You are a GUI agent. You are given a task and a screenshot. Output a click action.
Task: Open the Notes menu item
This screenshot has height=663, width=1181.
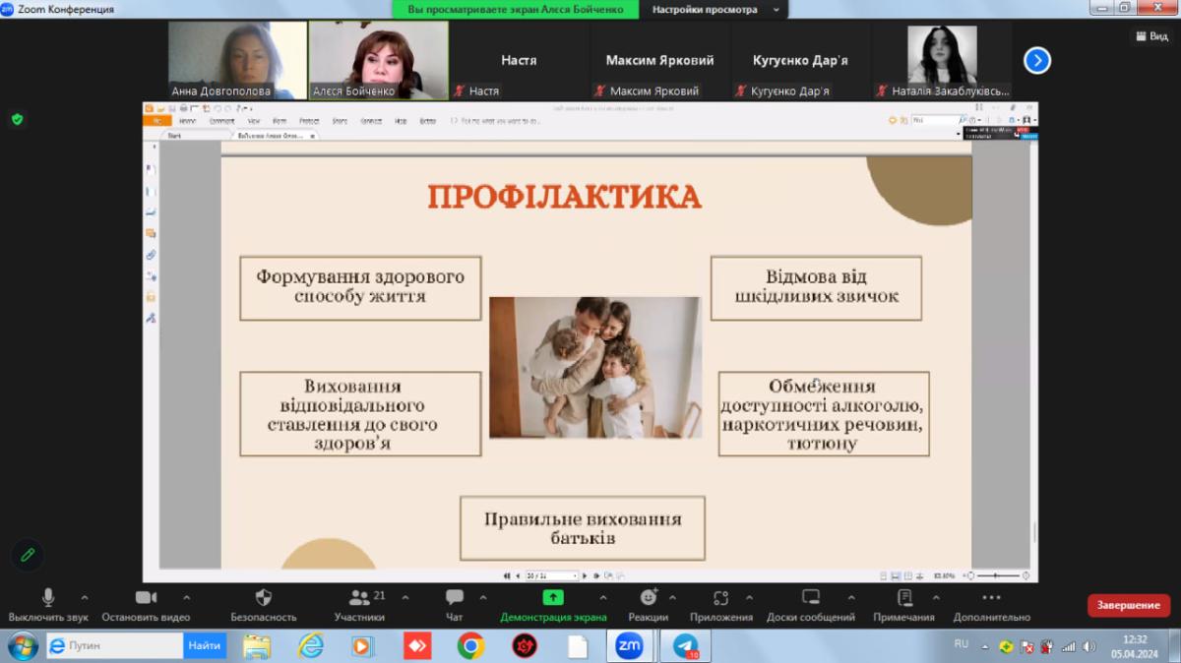(x=903, y=598)
